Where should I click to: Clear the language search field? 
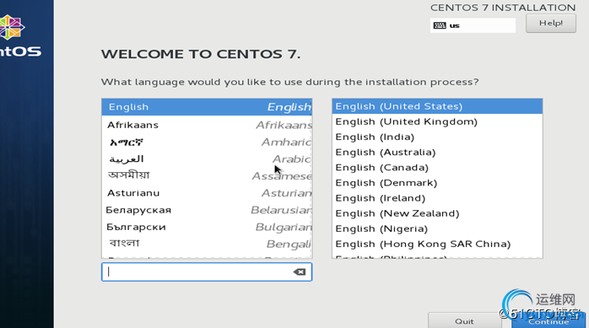point(300,272)
